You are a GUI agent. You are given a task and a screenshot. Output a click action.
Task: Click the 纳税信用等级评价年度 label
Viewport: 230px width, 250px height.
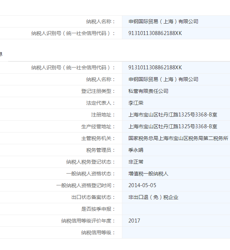point(88,221)
